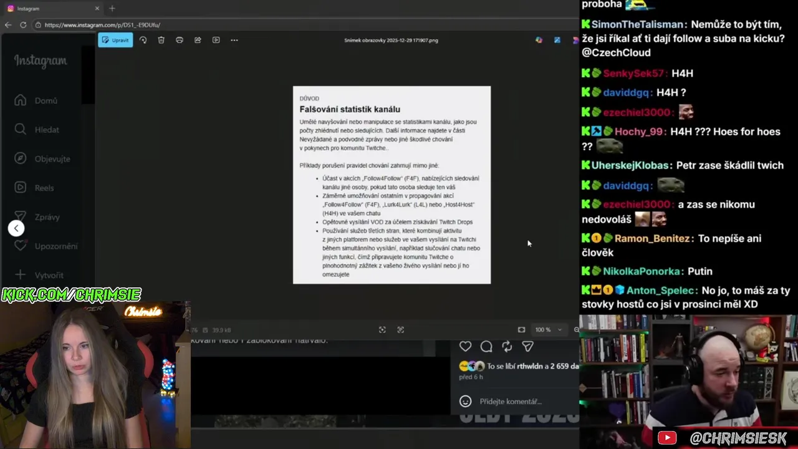Click the před 6 h timestamp
The height and width of the screenshot is (449, 798).
tap(471, 377)
